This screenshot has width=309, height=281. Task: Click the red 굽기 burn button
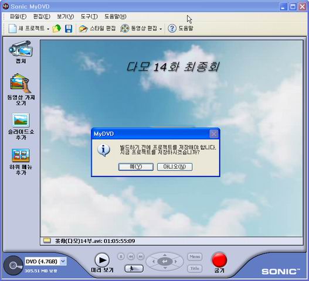point(219,260)
